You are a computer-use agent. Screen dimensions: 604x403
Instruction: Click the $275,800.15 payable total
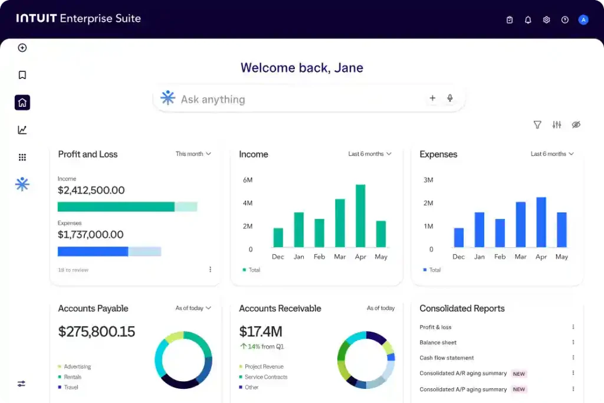pos(97,332)
